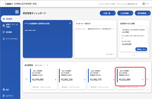Screen dimensions: 152x99
Task: Expand the ¥2,081,128 account with its chevron
Action: [85, 79]
